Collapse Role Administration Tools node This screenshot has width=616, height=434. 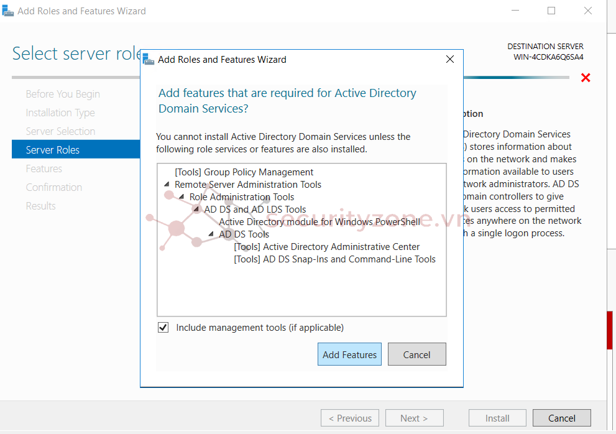click(x=182, y=197)
